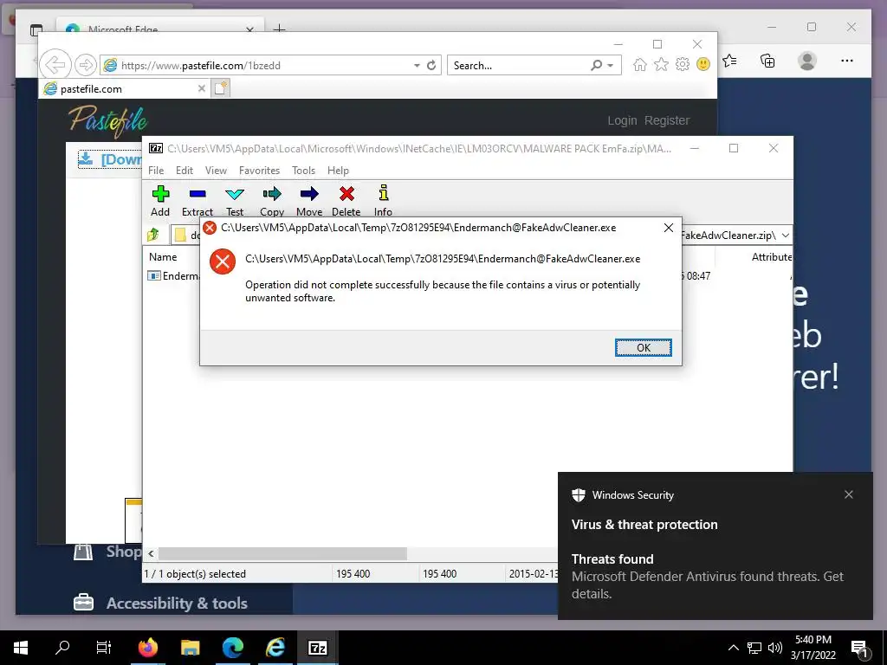Viewport: 887px width, 665px height.
Task: Click the Extract icon in 7-Zip
Action: [x=197, y=195]
